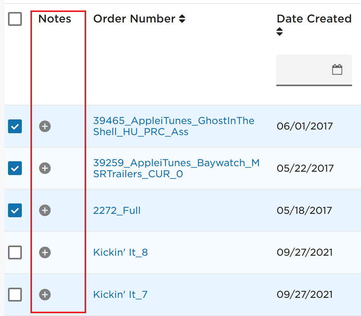This screenshot has height=316, width=361.
Task: Check the Kickin' It_7 row checkbox
Action: click(15, 294)
